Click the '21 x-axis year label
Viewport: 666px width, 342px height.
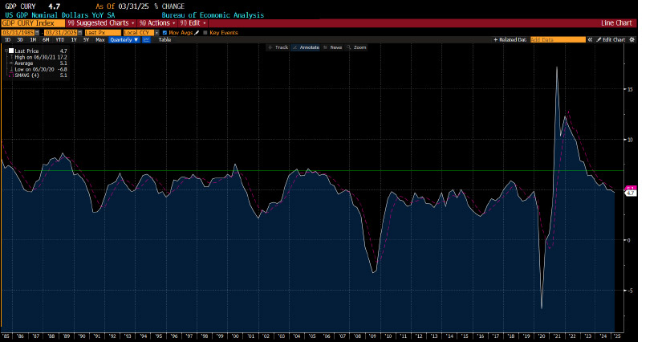(556, 336)
